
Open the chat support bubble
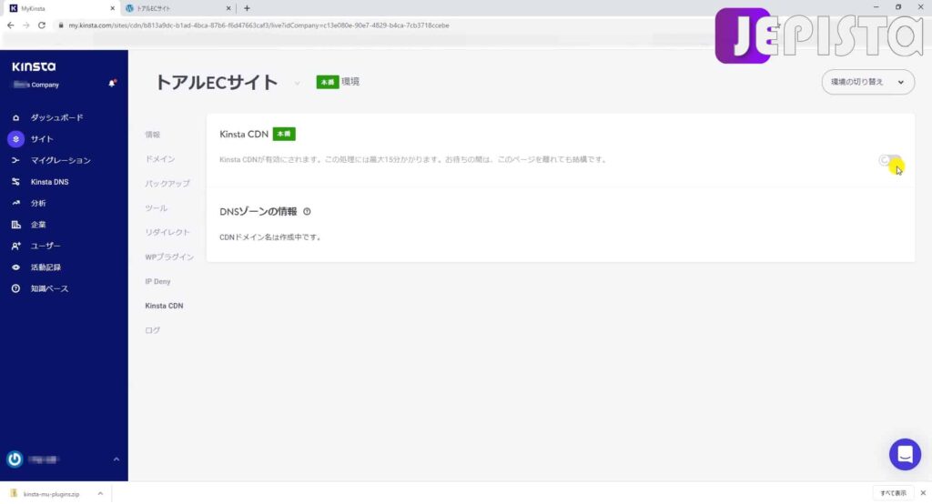(905, 455)
